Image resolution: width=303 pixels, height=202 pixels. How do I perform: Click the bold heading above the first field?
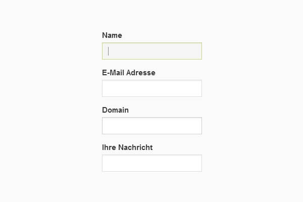click(x=112, y=35)
